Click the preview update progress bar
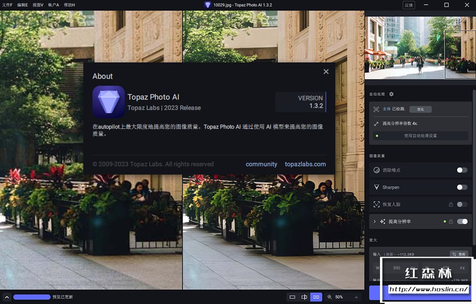This screenshot has height=304, width=476. click(32, 297)
